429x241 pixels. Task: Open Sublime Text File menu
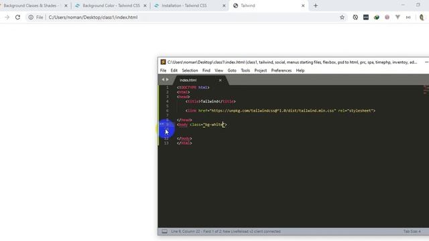163,70
